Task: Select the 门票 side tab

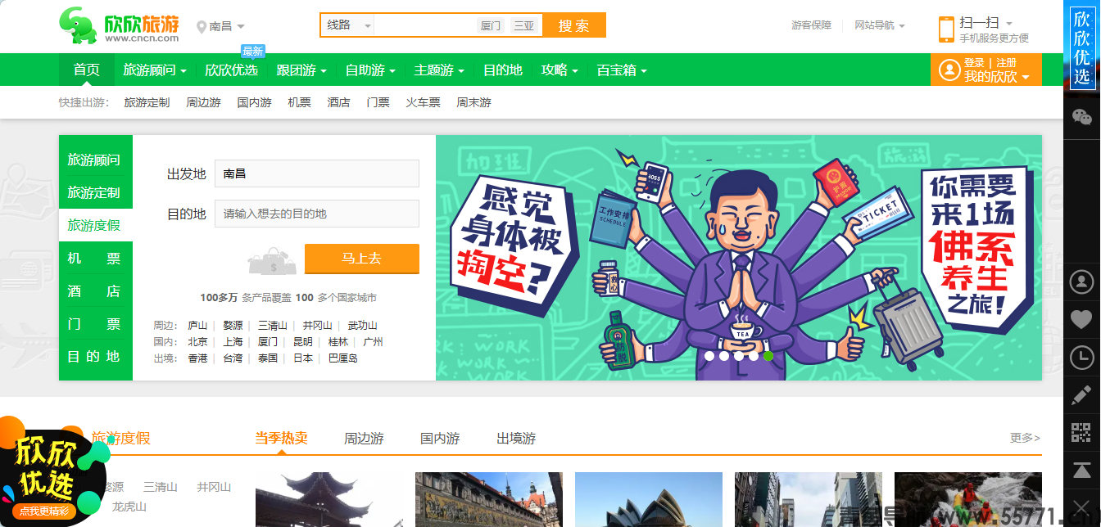Action: pyautogui.click(x=94, y=323)
